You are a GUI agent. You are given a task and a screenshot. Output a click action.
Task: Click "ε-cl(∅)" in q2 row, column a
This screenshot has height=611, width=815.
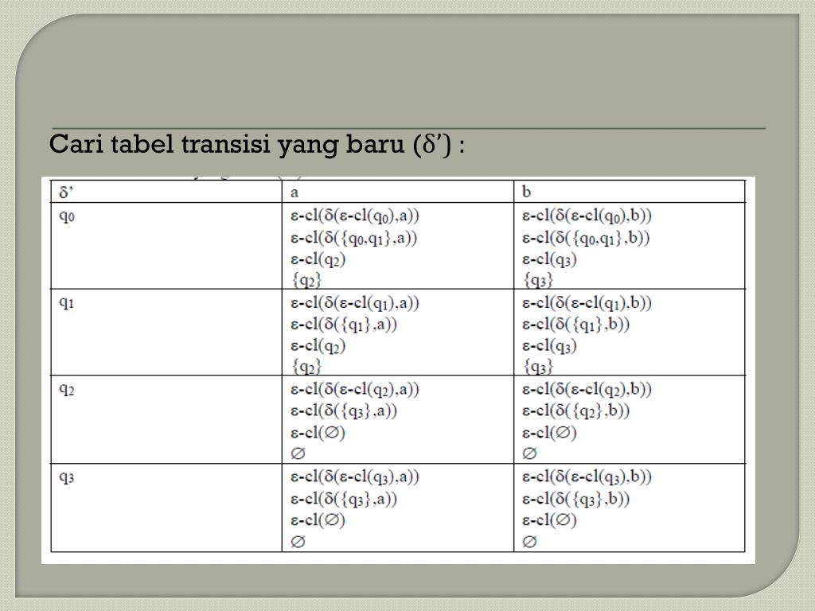click(x=318, y=432)
